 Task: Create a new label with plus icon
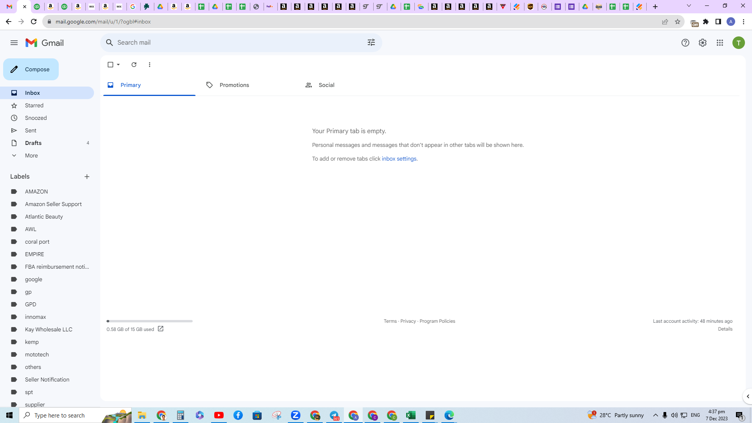click(87, 177)
